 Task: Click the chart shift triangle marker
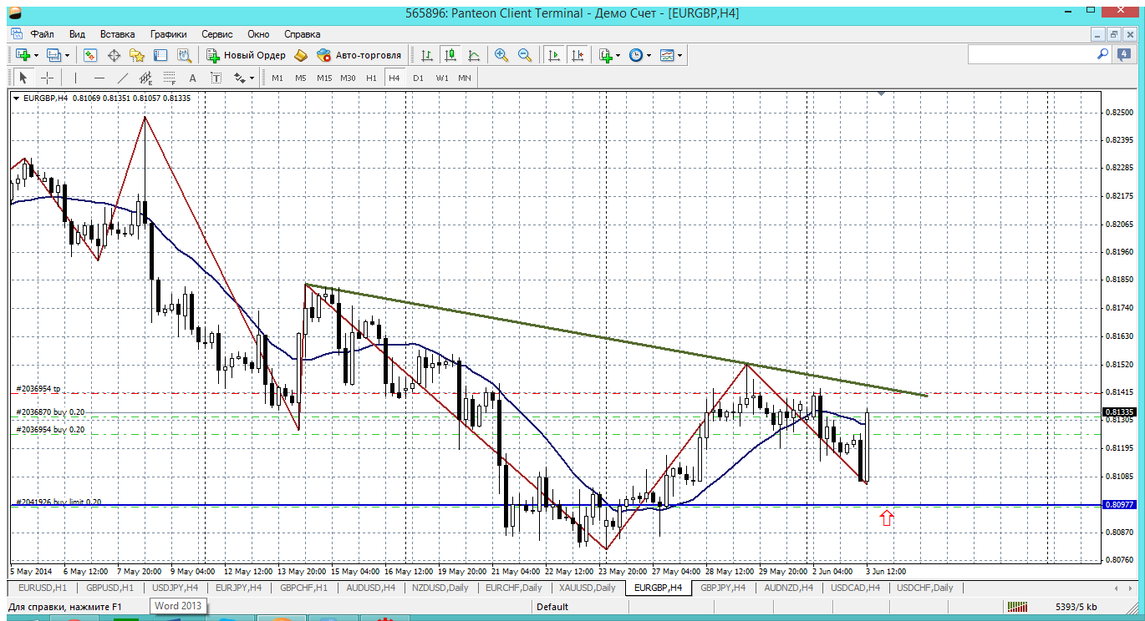[881, 94]
